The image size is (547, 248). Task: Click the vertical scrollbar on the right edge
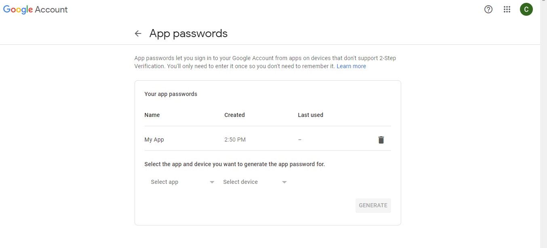coord(543,121)
